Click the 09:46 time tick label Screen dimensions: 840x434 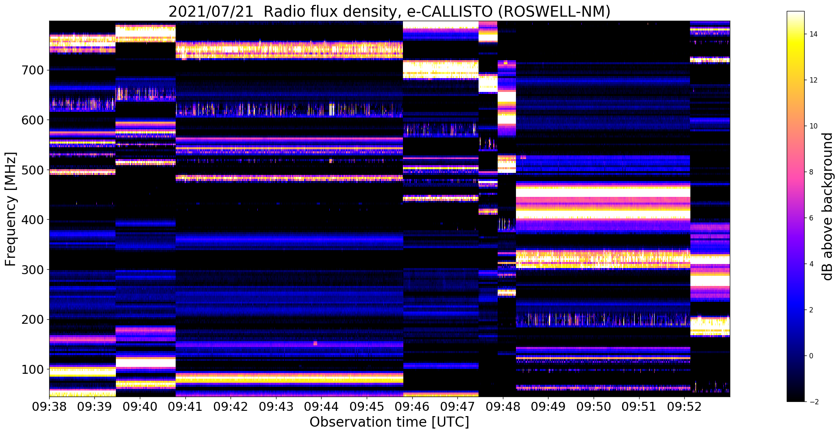[x=412, y=407]
